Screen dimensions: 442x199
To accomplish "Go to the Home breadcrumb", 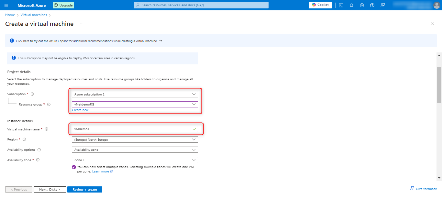I will (10, 15).
